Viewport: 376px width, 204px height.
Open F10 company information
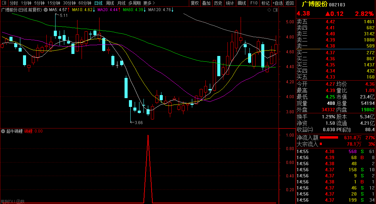point(254,3)
